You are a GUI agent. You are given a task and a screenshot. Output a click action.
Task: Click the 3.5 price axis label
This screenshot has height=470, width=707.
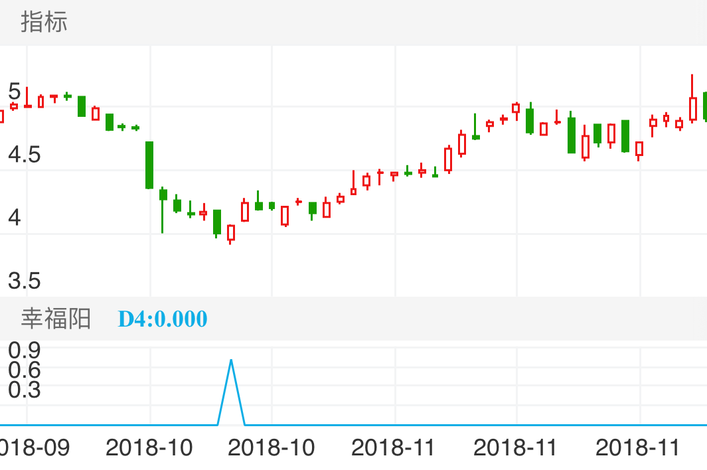(25, 281)
